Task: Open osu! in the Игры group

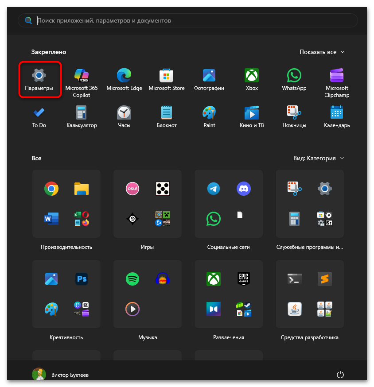Action: (x=132, y=189)
